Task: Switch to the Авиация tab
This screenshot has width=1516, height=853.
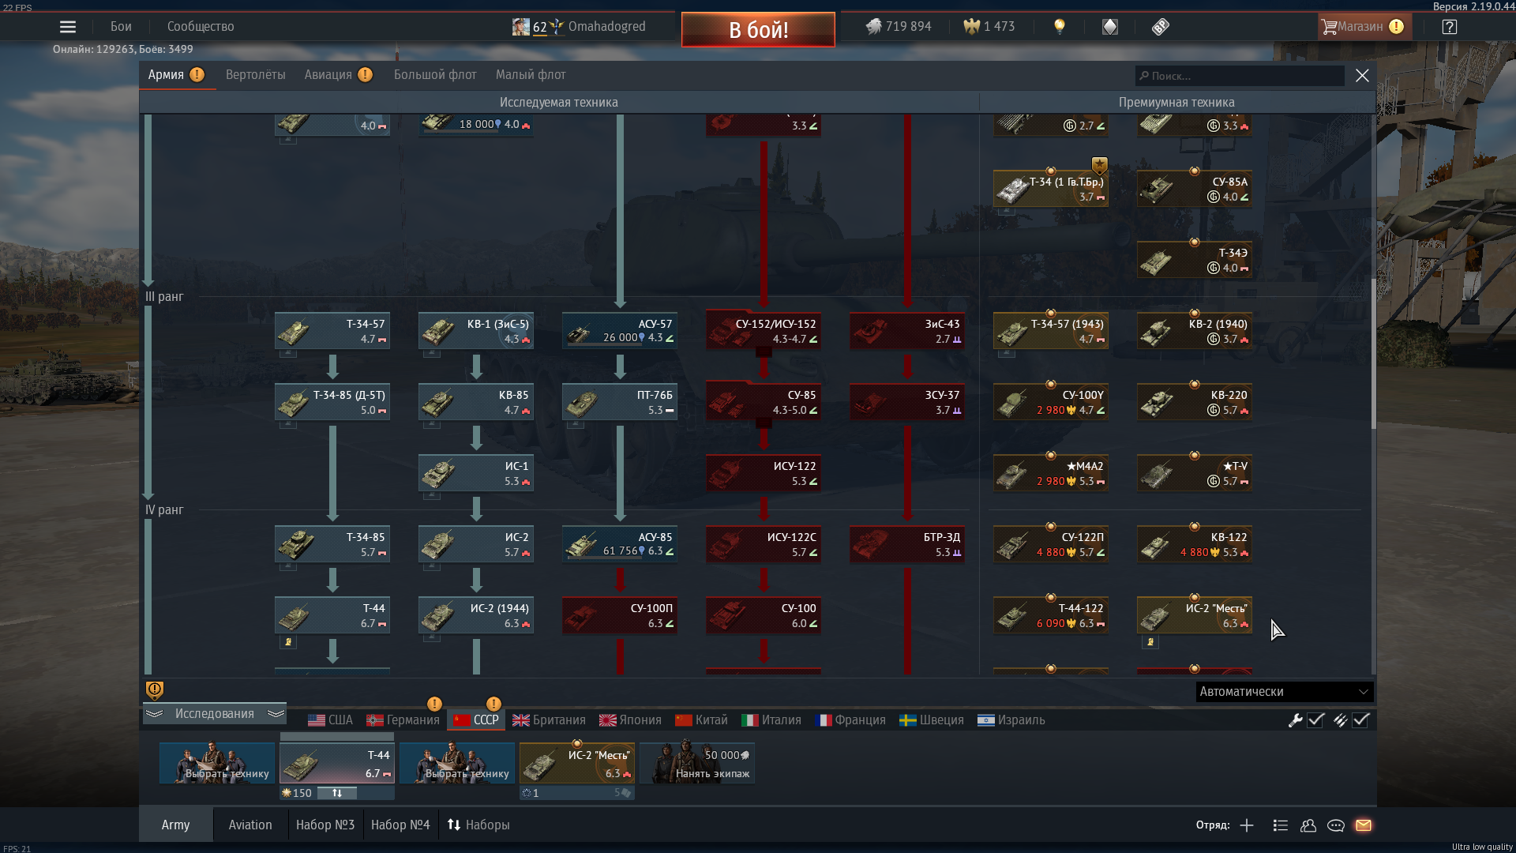Action: [337, 75]
